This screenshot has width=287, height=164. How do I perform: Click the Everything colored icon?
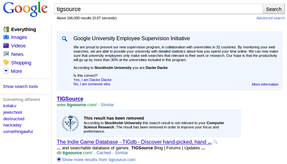(6, 29)
